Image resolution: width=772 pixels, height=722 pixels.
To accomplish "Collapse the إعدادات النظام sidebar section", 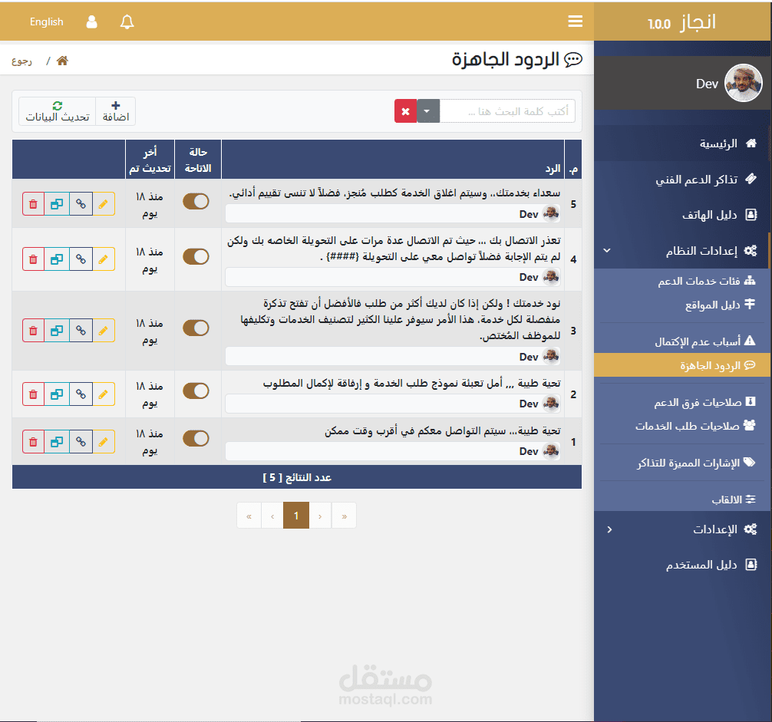I will tap(682, 250).
